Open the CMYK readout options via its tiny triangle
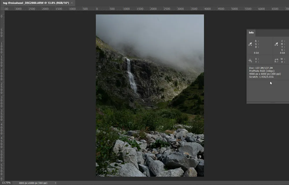 pyautogui.click(x=278, y=46)
